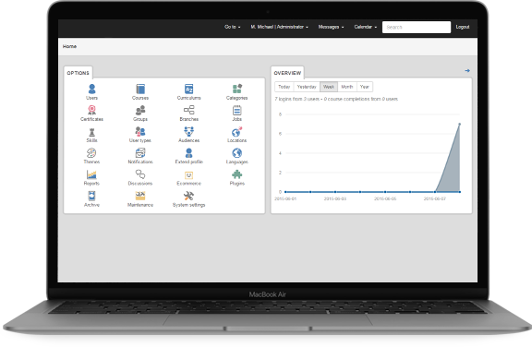Select the Themes palette icon
The height and width of the screenshot is (347, 532).
91,153
